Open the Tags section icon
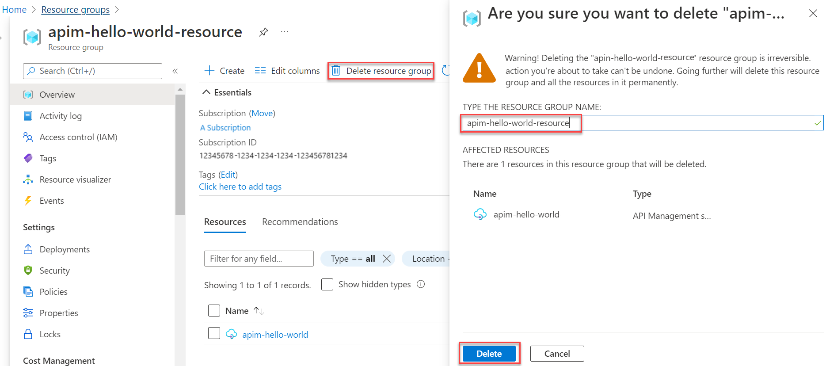Viewport: 826px width, 366px height. tap(28, 158)
